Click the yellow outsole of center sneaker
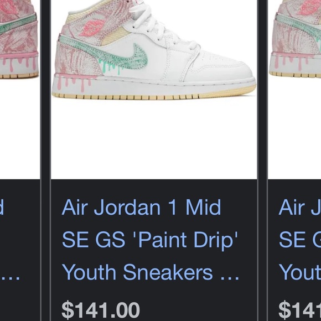The width and height of the screenshot is (321, 321). (x=153, y=95)
